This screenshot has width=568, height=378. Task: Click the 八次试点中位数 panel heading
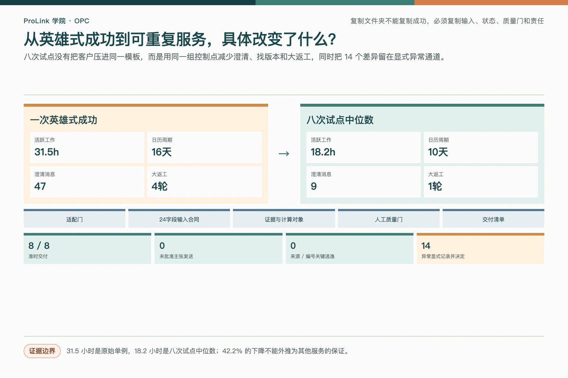tap(340, 120)
